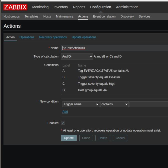Go to Discovery submenu
The height and width of the screenshot is (168, 168).
(x=127, y=16)
